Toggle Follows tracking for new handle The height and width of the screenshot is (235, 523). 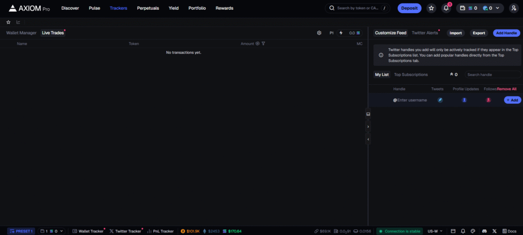pyautogui.click(x=489, y=100)
